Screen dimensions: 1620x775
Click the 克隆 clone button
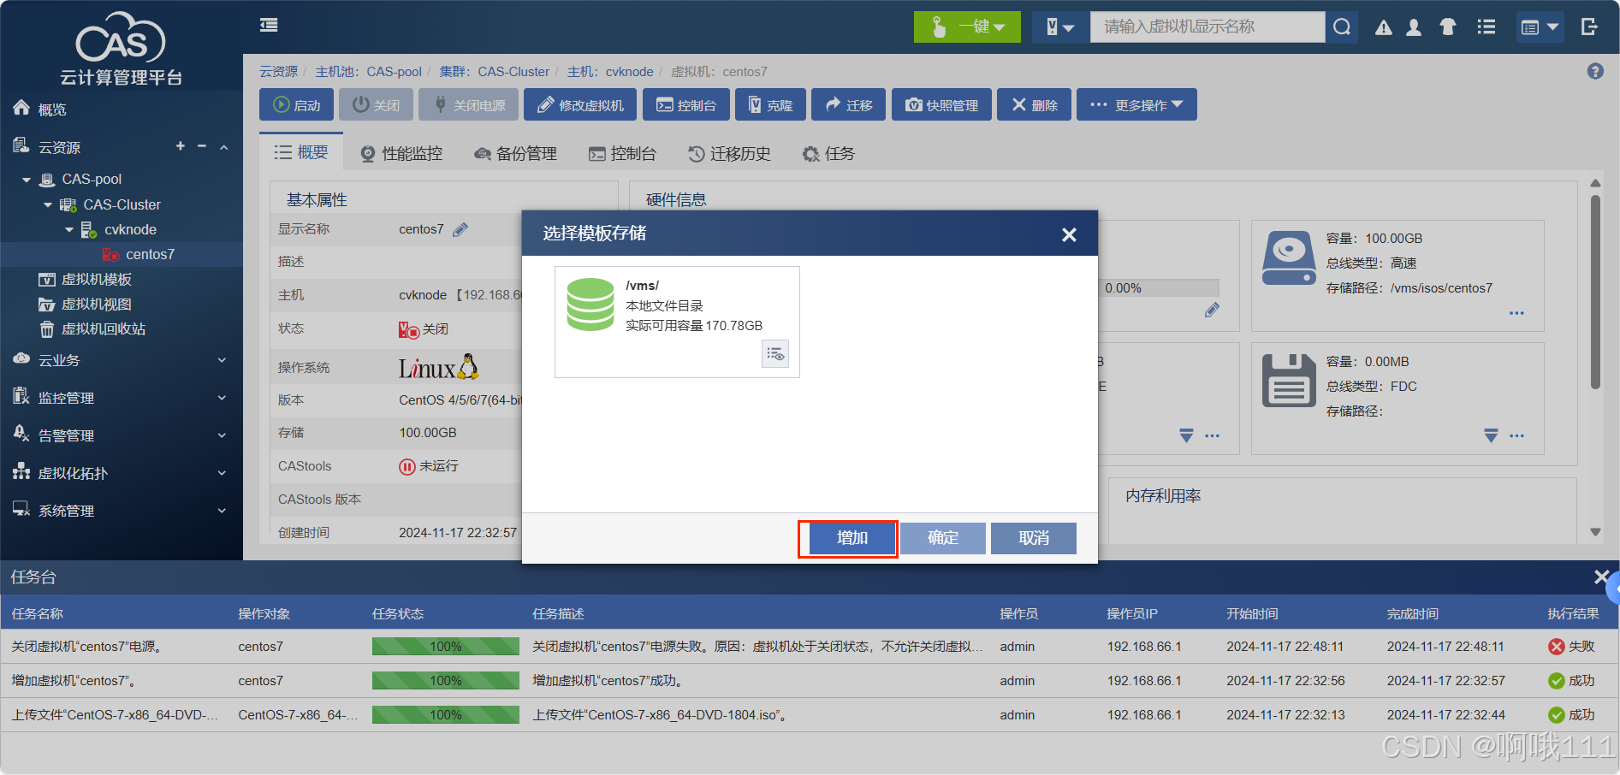coord(770,104)
